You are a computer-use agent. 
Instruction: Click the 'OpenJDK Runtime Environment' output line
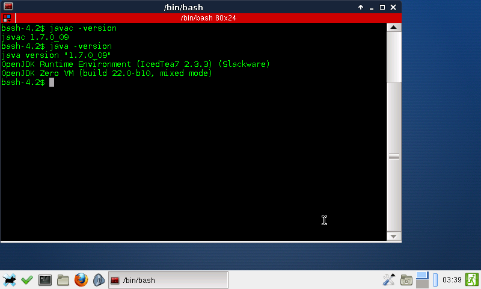click(135, 64)
